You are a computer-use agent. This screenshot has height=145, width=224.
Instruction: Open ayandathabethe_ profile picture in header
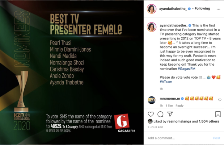(152, 9)
